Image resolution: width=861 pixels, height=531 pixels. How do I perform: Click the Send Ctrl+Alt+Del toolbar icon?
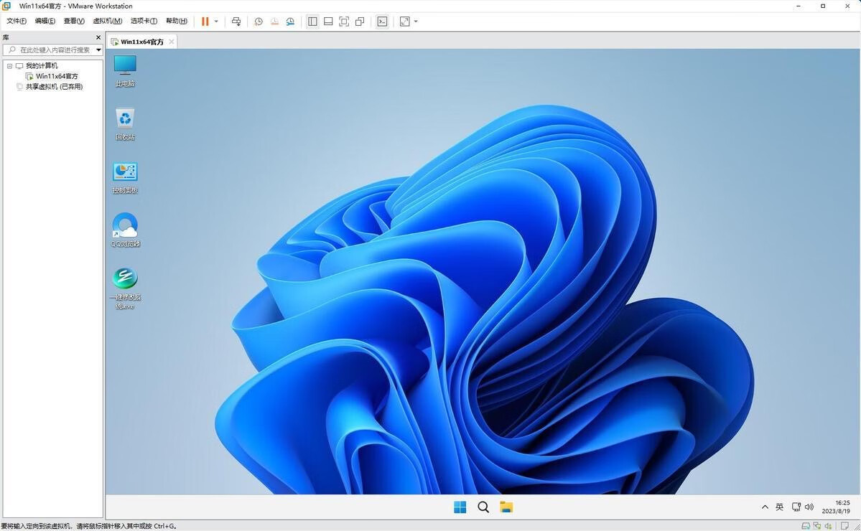[236, 22]
